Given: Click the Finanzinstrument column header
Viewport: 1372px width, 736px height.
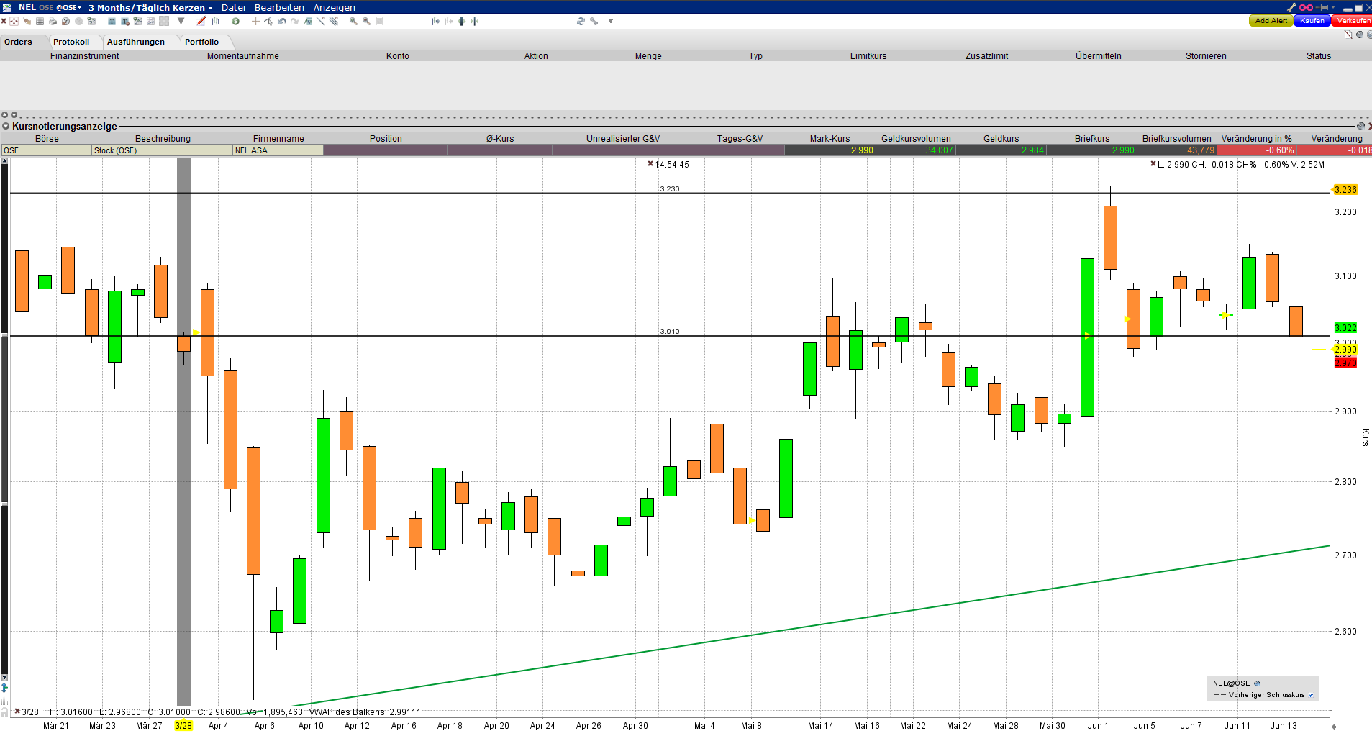Looking at the screenshot, I should pos(85,55).
